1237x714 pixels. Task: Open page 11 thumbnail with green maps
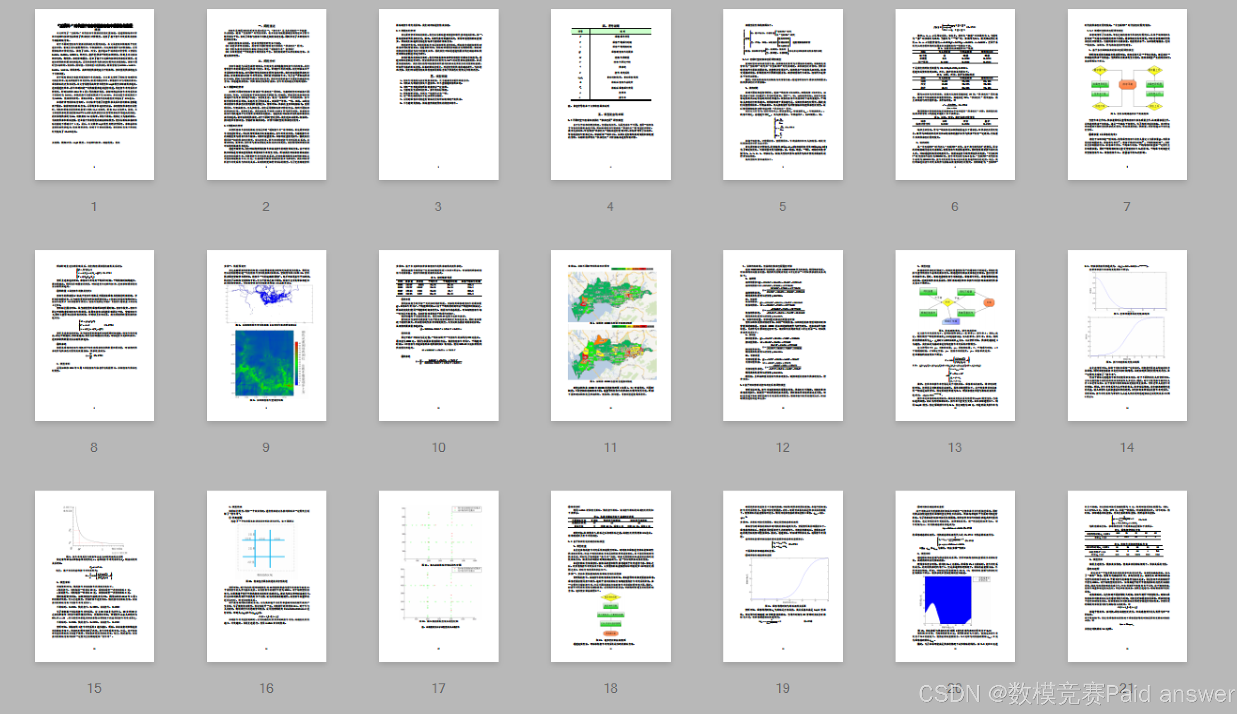tap(611, 335)
